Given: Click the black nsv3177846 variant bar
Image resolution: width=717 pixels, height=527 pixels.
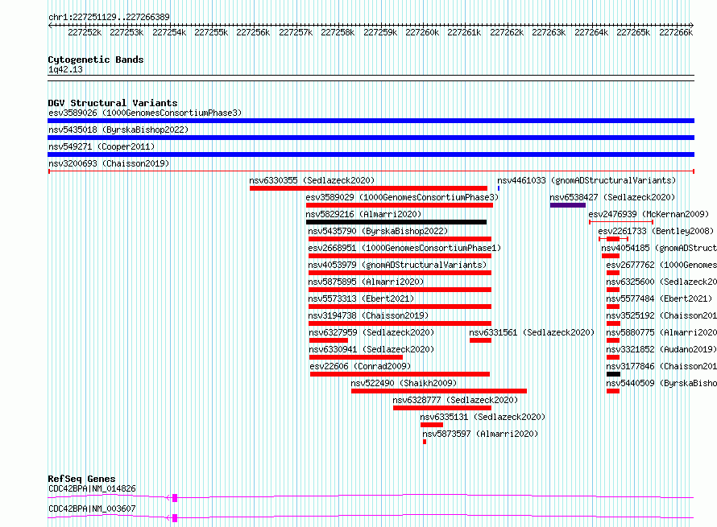Looking at the screenshot, I should (x=613, y=374).
